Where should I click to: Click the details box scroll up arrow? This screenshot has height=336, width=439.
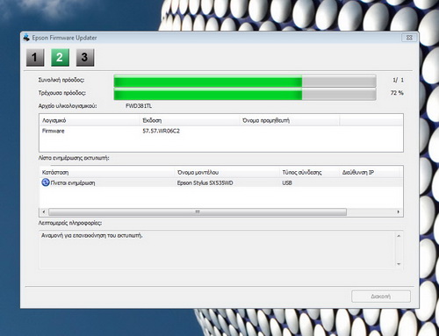399,236
